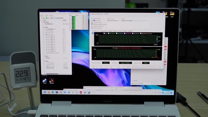Toggle CPU Core #4 graph checkbox
208x117 pixels.
[x=133, y=33]
